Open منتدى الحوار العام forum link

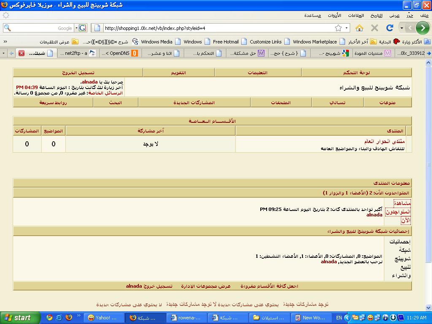(384, 141)
